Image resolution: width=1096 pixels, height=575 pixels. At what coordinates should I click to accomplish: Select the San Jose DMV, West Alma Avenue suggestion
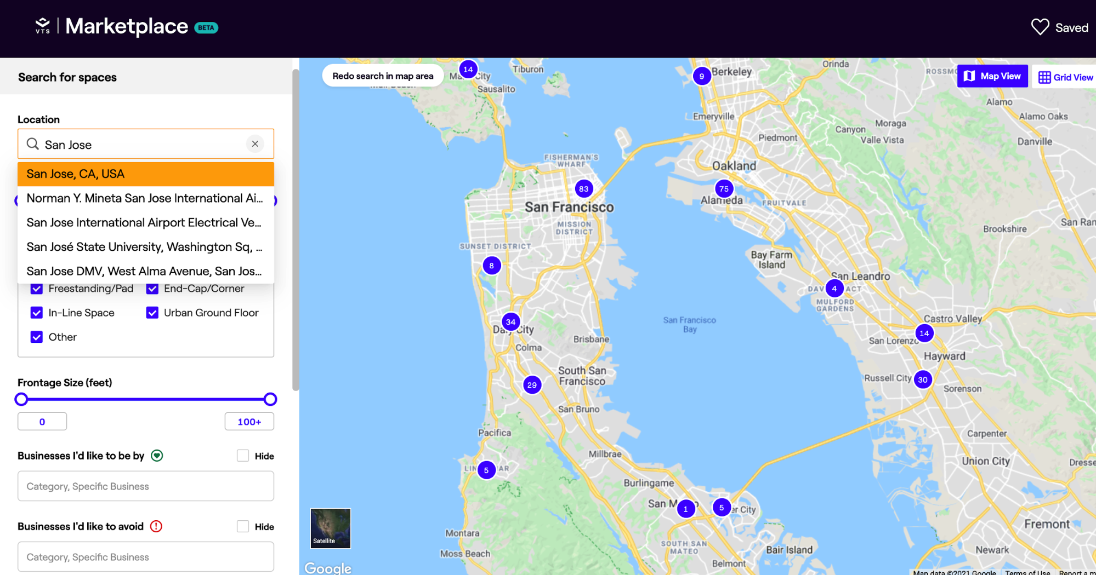146,271
